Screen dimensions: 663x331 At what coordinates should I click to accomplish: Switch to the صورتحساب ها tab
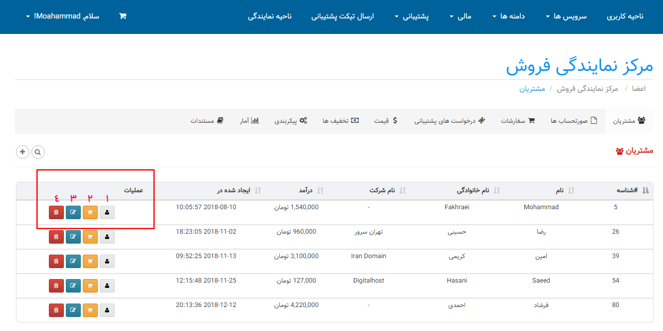coord(574,121)
